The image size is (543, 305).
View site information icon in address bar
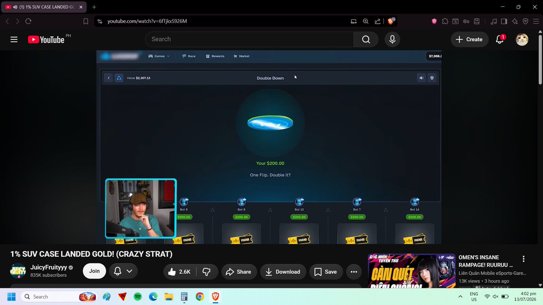click(100, 21)
